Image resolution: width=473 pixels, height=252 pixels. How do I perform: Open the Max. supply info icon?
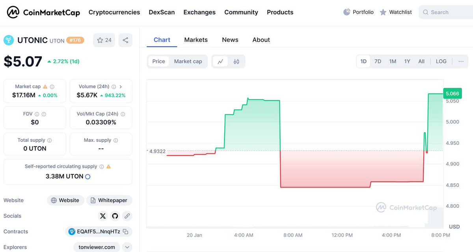click(115, 140)
